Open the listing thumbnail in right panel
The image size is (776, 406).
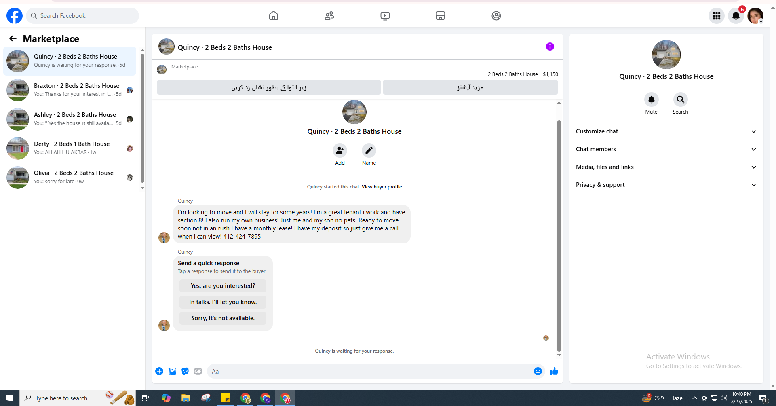click(x=666, y=55)
